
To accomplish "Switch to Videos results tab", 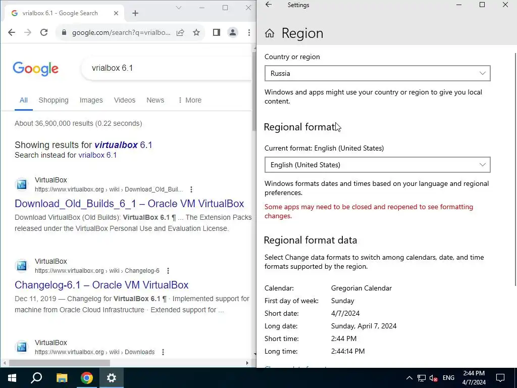I will [x=125, y=101].
